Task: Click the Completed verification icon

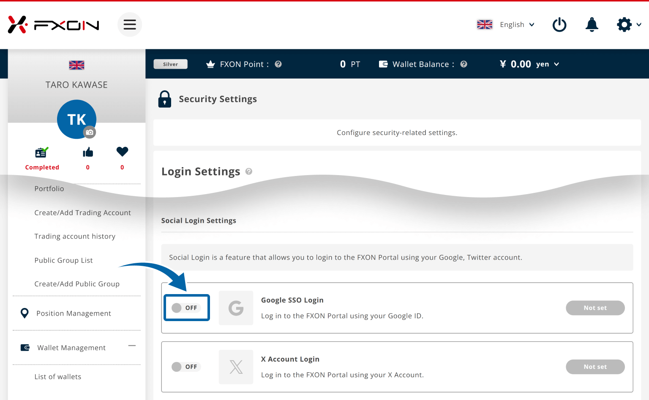Action: 41,152
